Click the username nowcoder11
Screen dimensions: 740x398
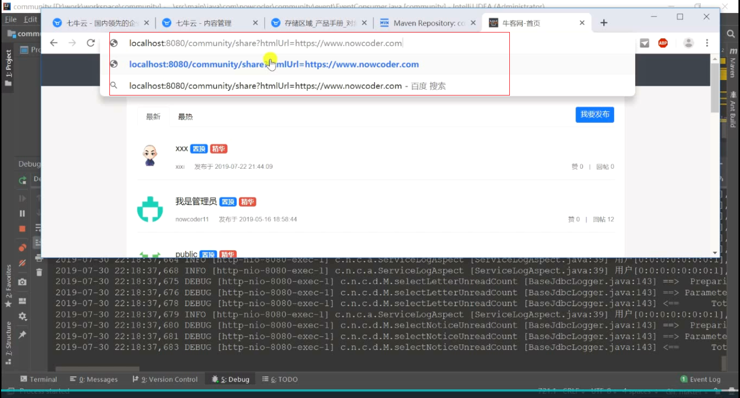point(192,219)
